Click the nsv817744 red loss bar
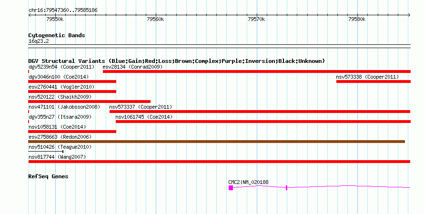The width and height of the screenshot is (424, 214). (219, 162)
